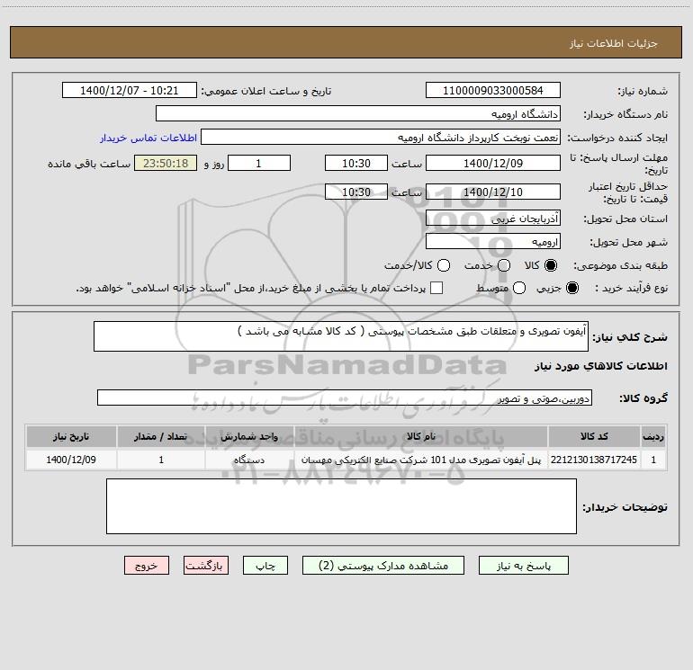Click buyer organization name field

point(358,113)
